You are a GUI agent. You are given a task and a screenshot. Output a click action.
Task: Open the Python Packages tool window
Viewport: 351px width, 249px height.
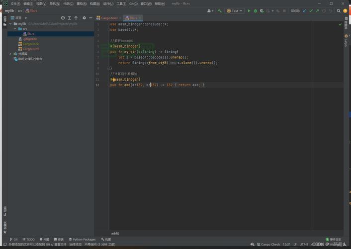pyautogui.click(x=82, y=240)
